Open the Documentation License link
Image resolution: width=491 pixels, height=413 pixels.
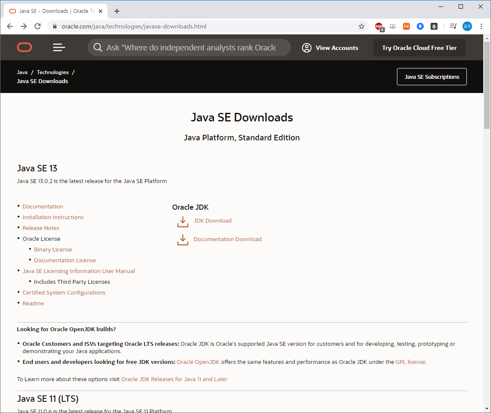[65, 260]
